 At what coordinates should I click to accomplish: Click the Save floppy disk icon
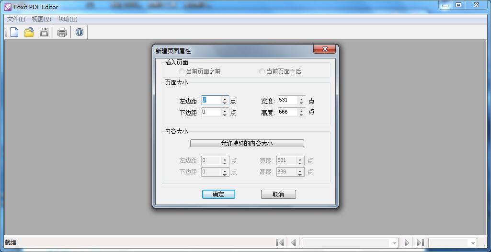[44, 32]
